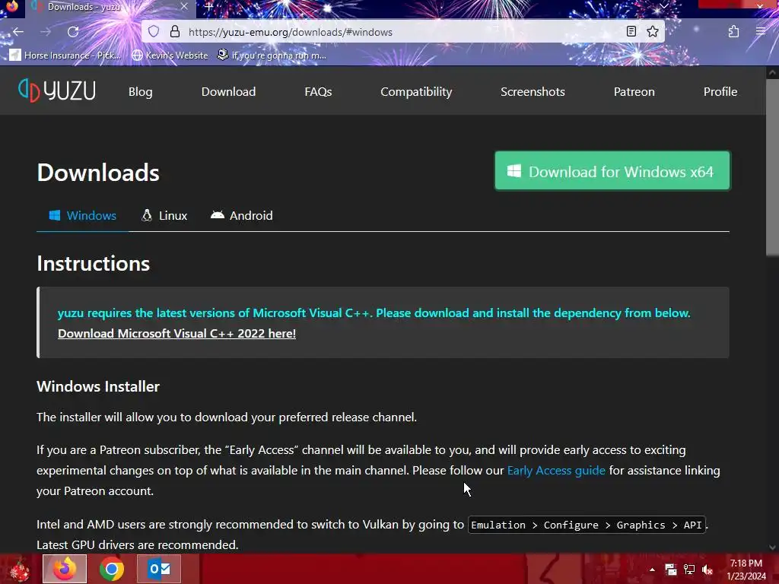Click the browser forward arrow
Screen dimensions: 779x584
46,32
